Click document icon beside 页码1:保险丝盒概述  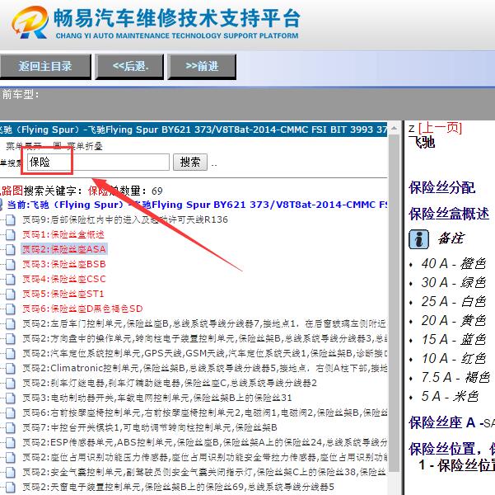click(11, 234)
